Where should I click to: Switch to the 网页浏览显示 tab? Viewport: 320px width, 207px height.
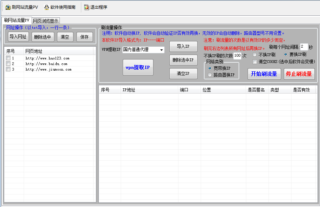pos(45,20)
